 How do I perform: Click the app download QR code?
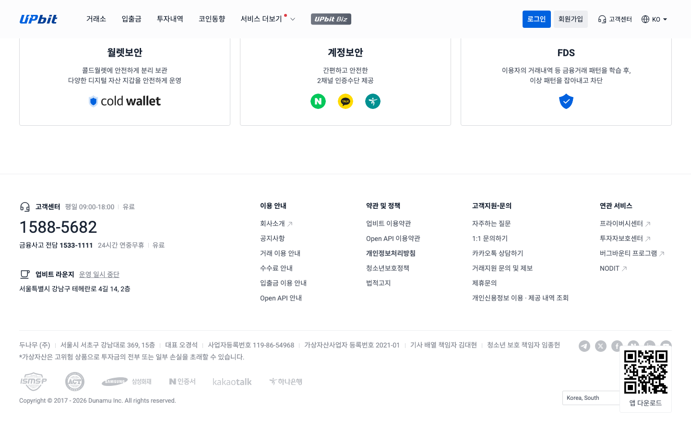pos(646,372)
